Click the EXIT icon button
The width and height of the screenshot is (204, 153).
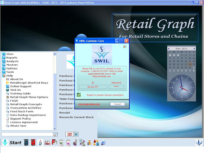pos(69,134)
